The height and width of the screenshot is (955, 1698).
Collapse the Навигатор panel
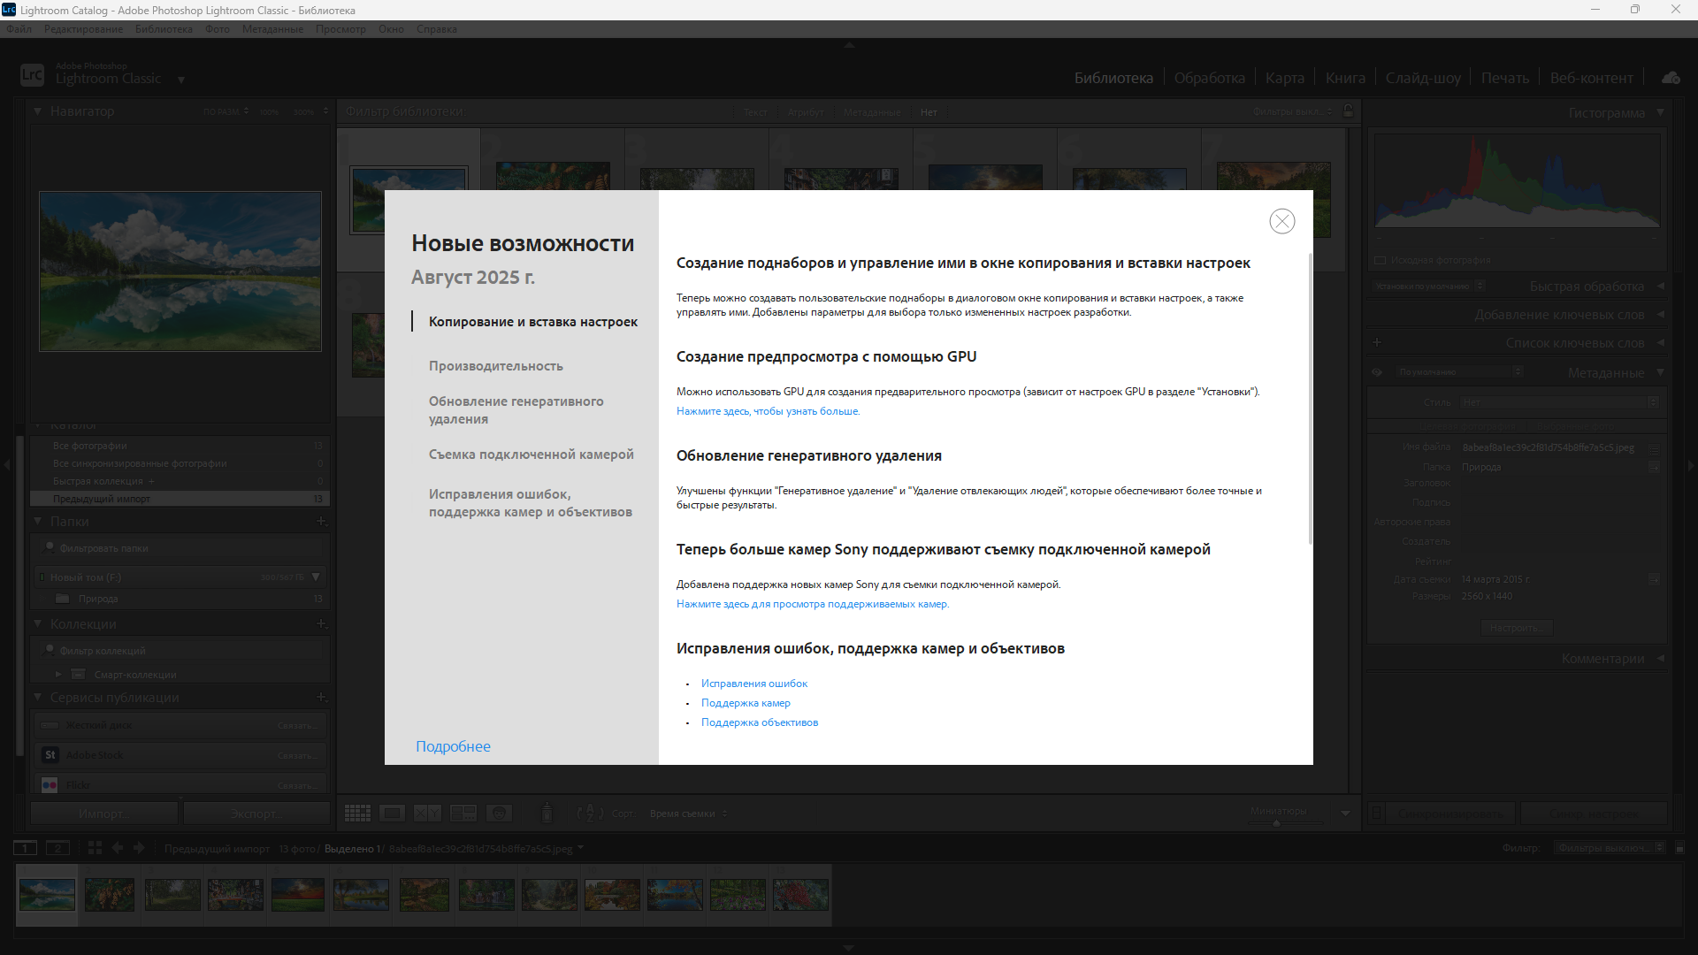point(38,111)
